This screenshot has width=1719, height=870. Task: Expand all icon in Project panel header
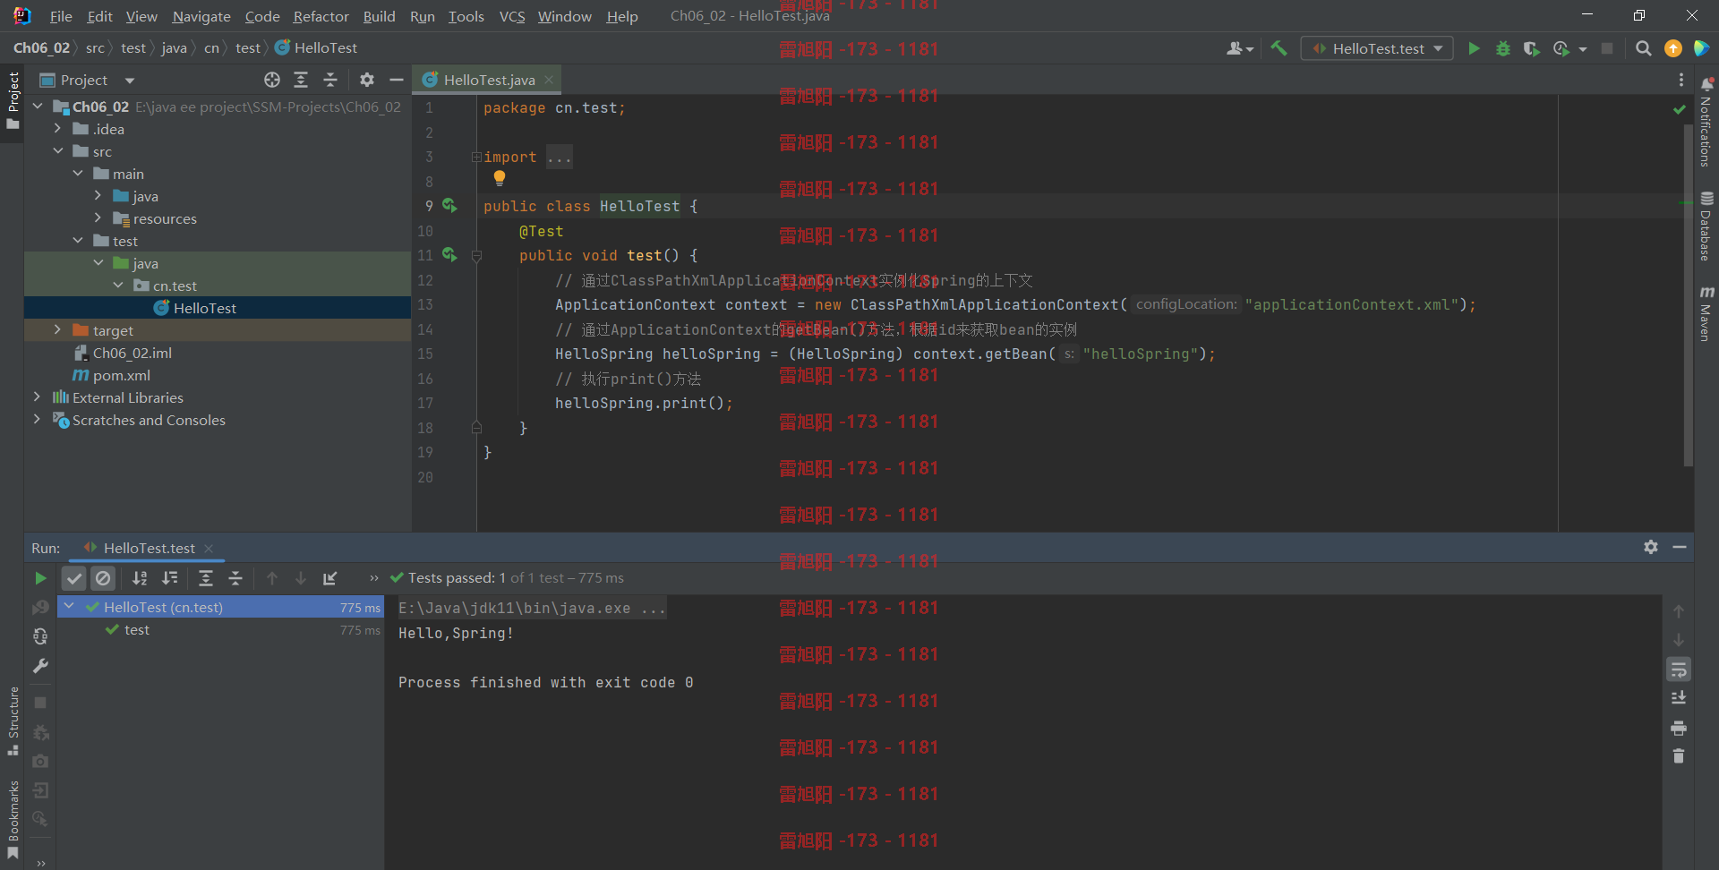tap(301, 80)
